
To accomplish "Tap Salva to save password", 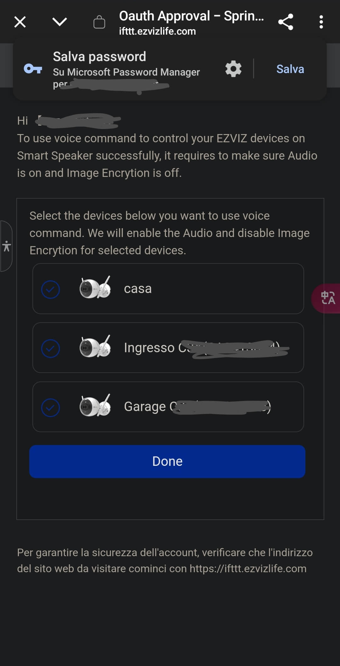I will point(290,69).
